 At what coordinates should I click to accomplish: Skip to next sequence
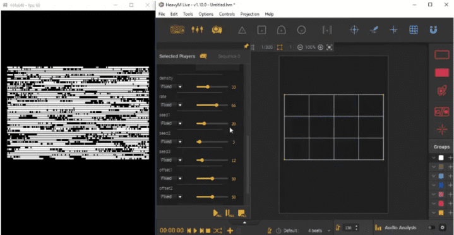tap(202, 231)
